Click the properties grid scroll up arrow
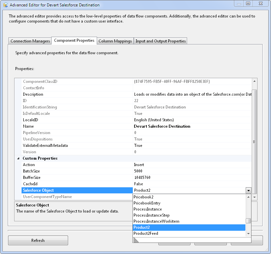Image resolution: width=271 pixels, height=254 pixels. tap(254, 81)
